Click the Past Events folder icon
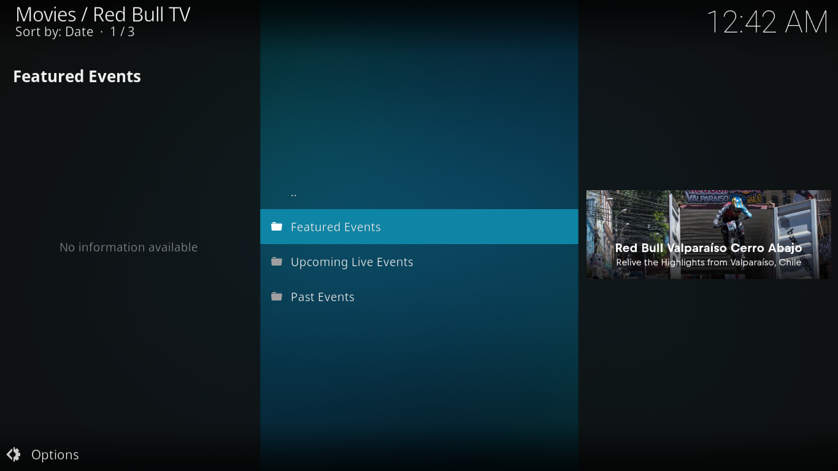838x471 pixels. (277, 297)
